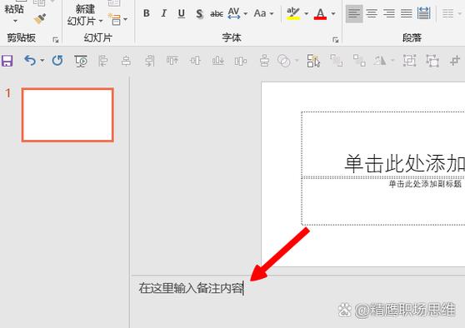
Task: Click Align Right objects icon
Action: tap(149, 61)
